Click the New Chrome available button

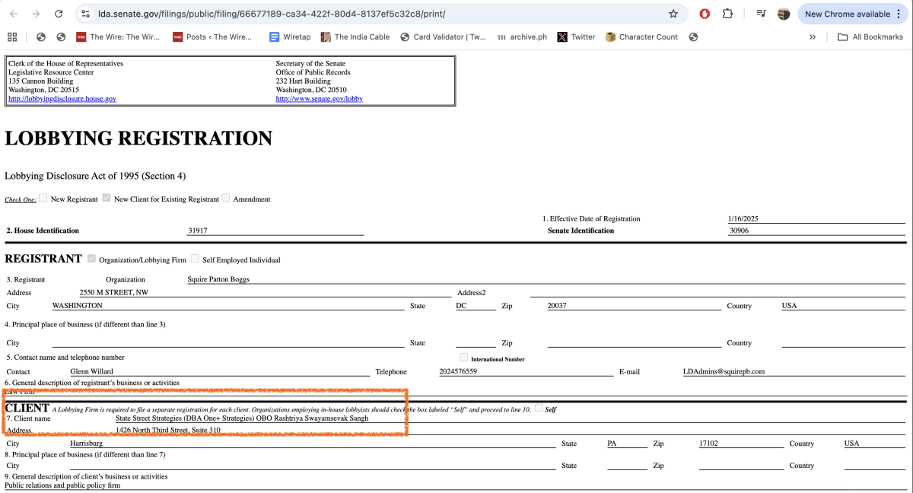point(847,14)
